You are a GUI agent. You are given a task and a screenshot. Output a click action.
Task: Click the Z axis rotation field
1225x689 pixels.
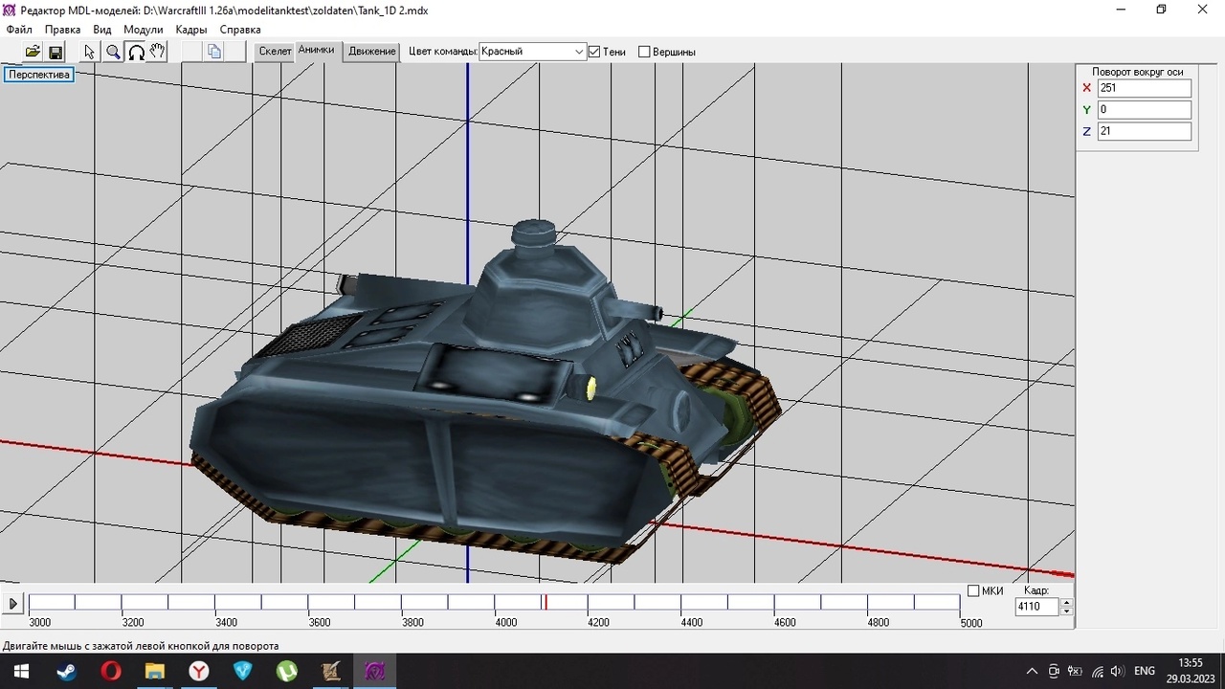(x=1144, y=131)
